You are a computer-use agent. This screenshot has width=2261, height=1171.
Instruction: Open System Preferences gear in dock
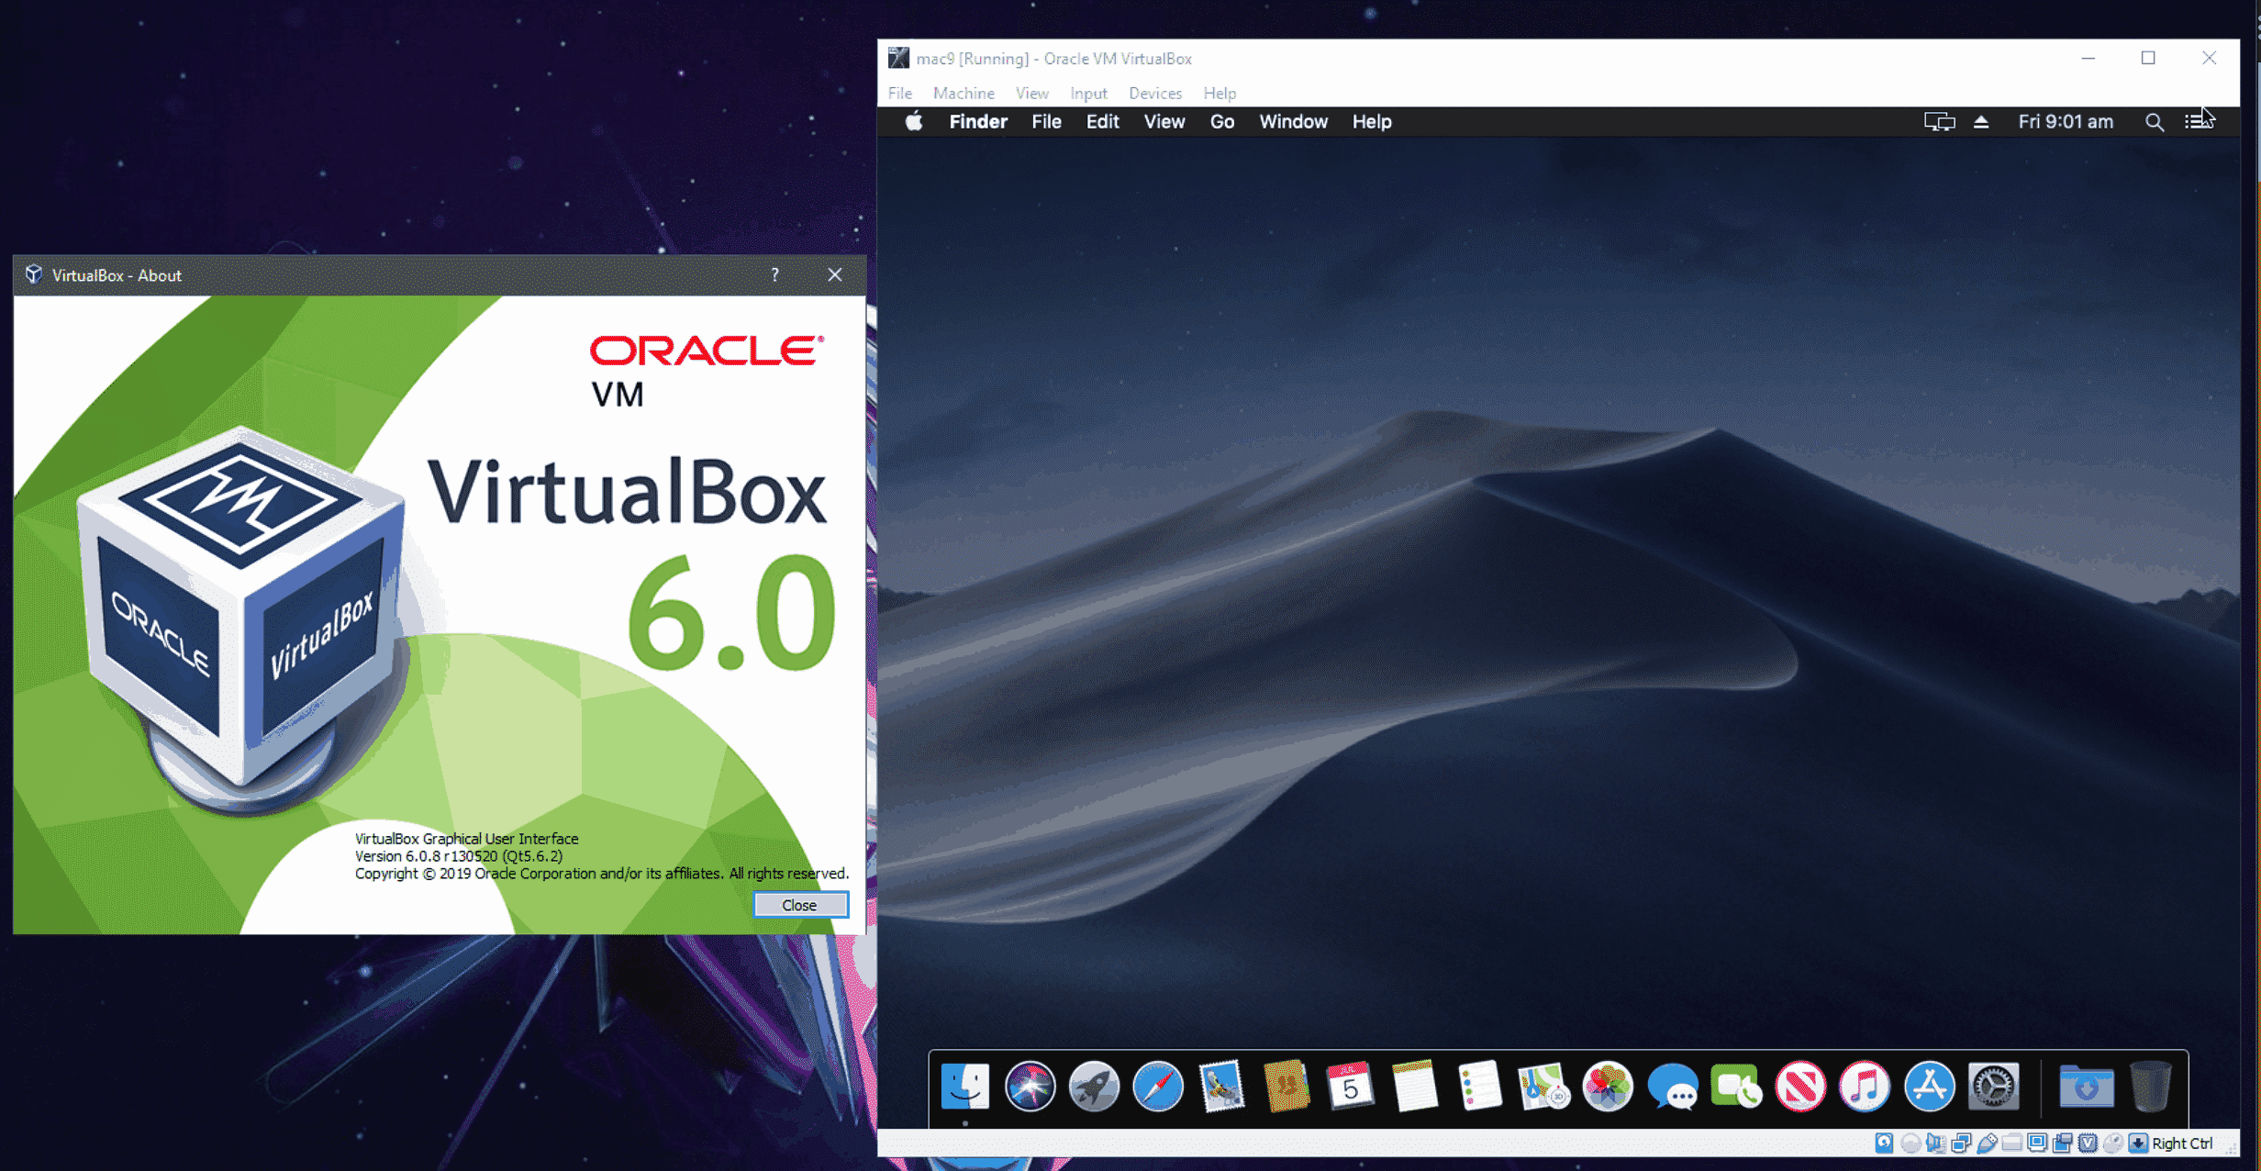(1993, 1087)
